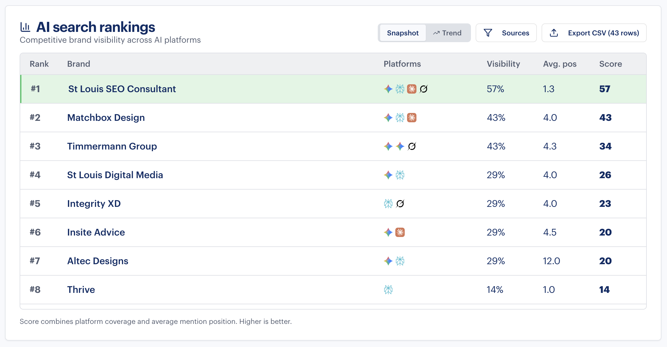Click the Claude icon in Matchbox Design row

pyautogui.click(x=412, y=118)
